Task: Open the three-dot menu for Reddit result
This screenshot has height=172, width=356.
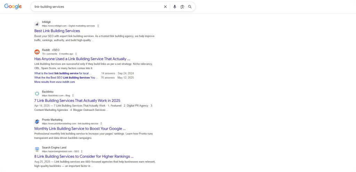Action: (76, 54)
